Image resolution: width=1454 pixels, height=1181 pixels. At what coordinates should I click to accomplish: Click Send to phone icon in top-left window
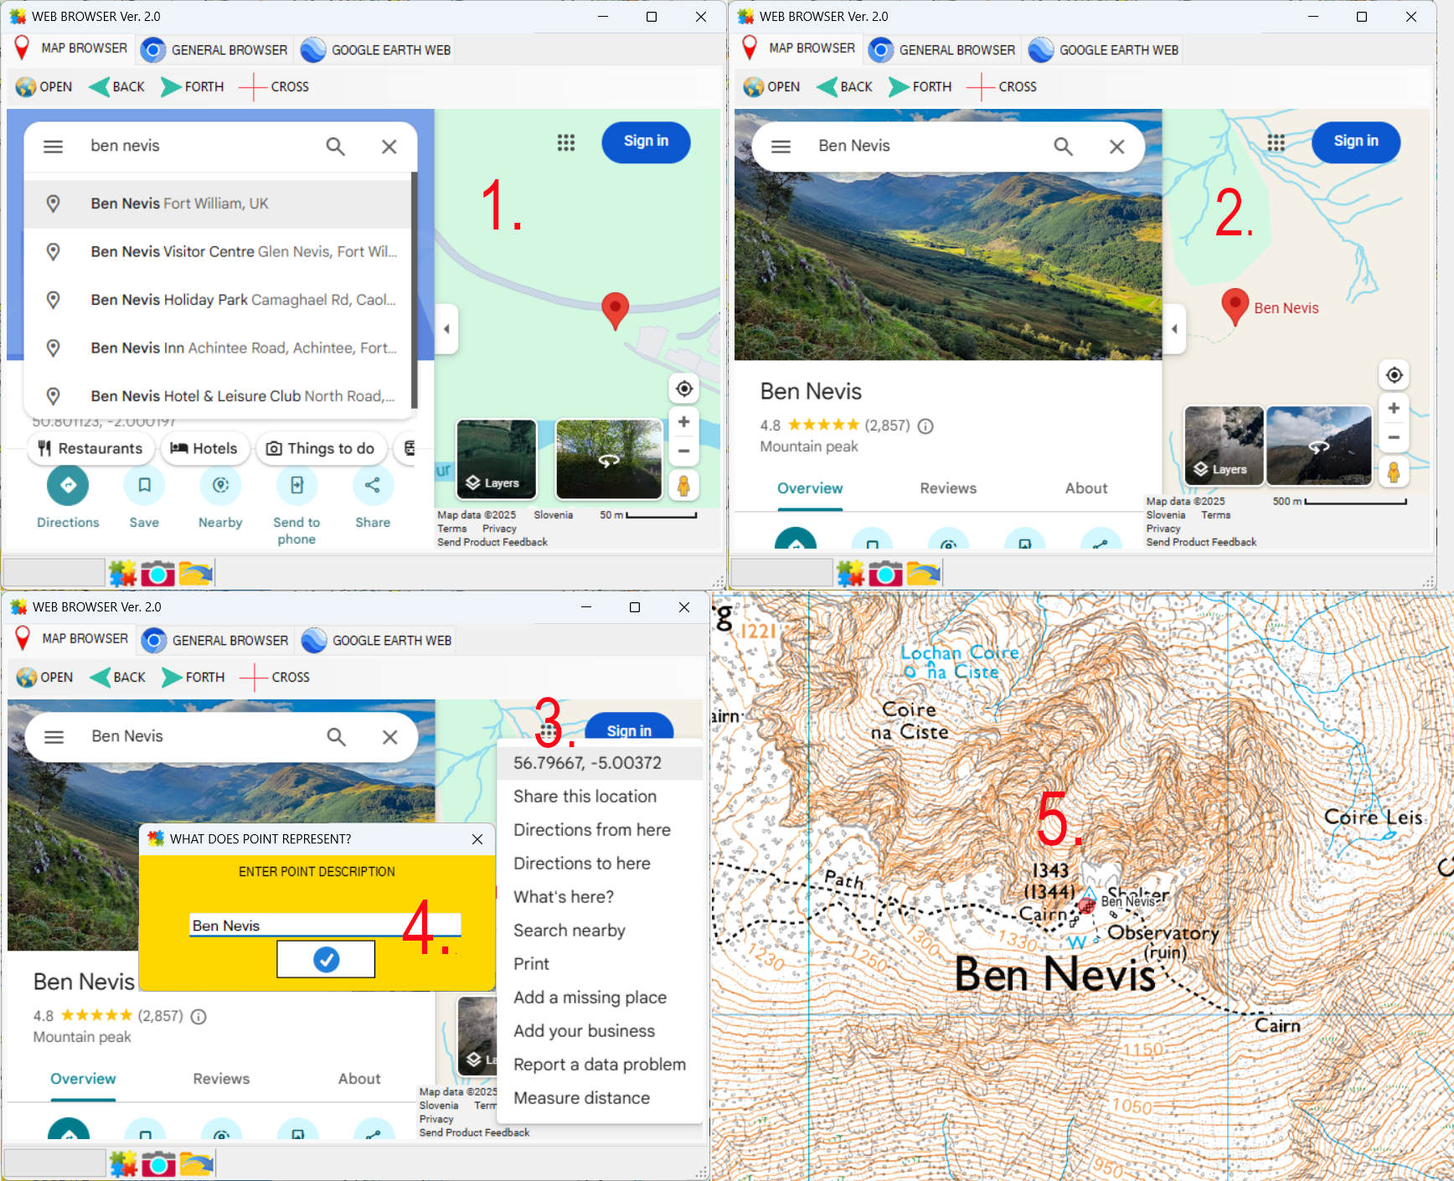click(296, 485)
